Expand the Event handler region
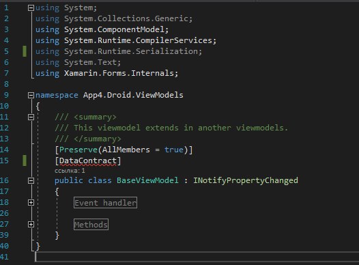 click(x=31, y=203)
